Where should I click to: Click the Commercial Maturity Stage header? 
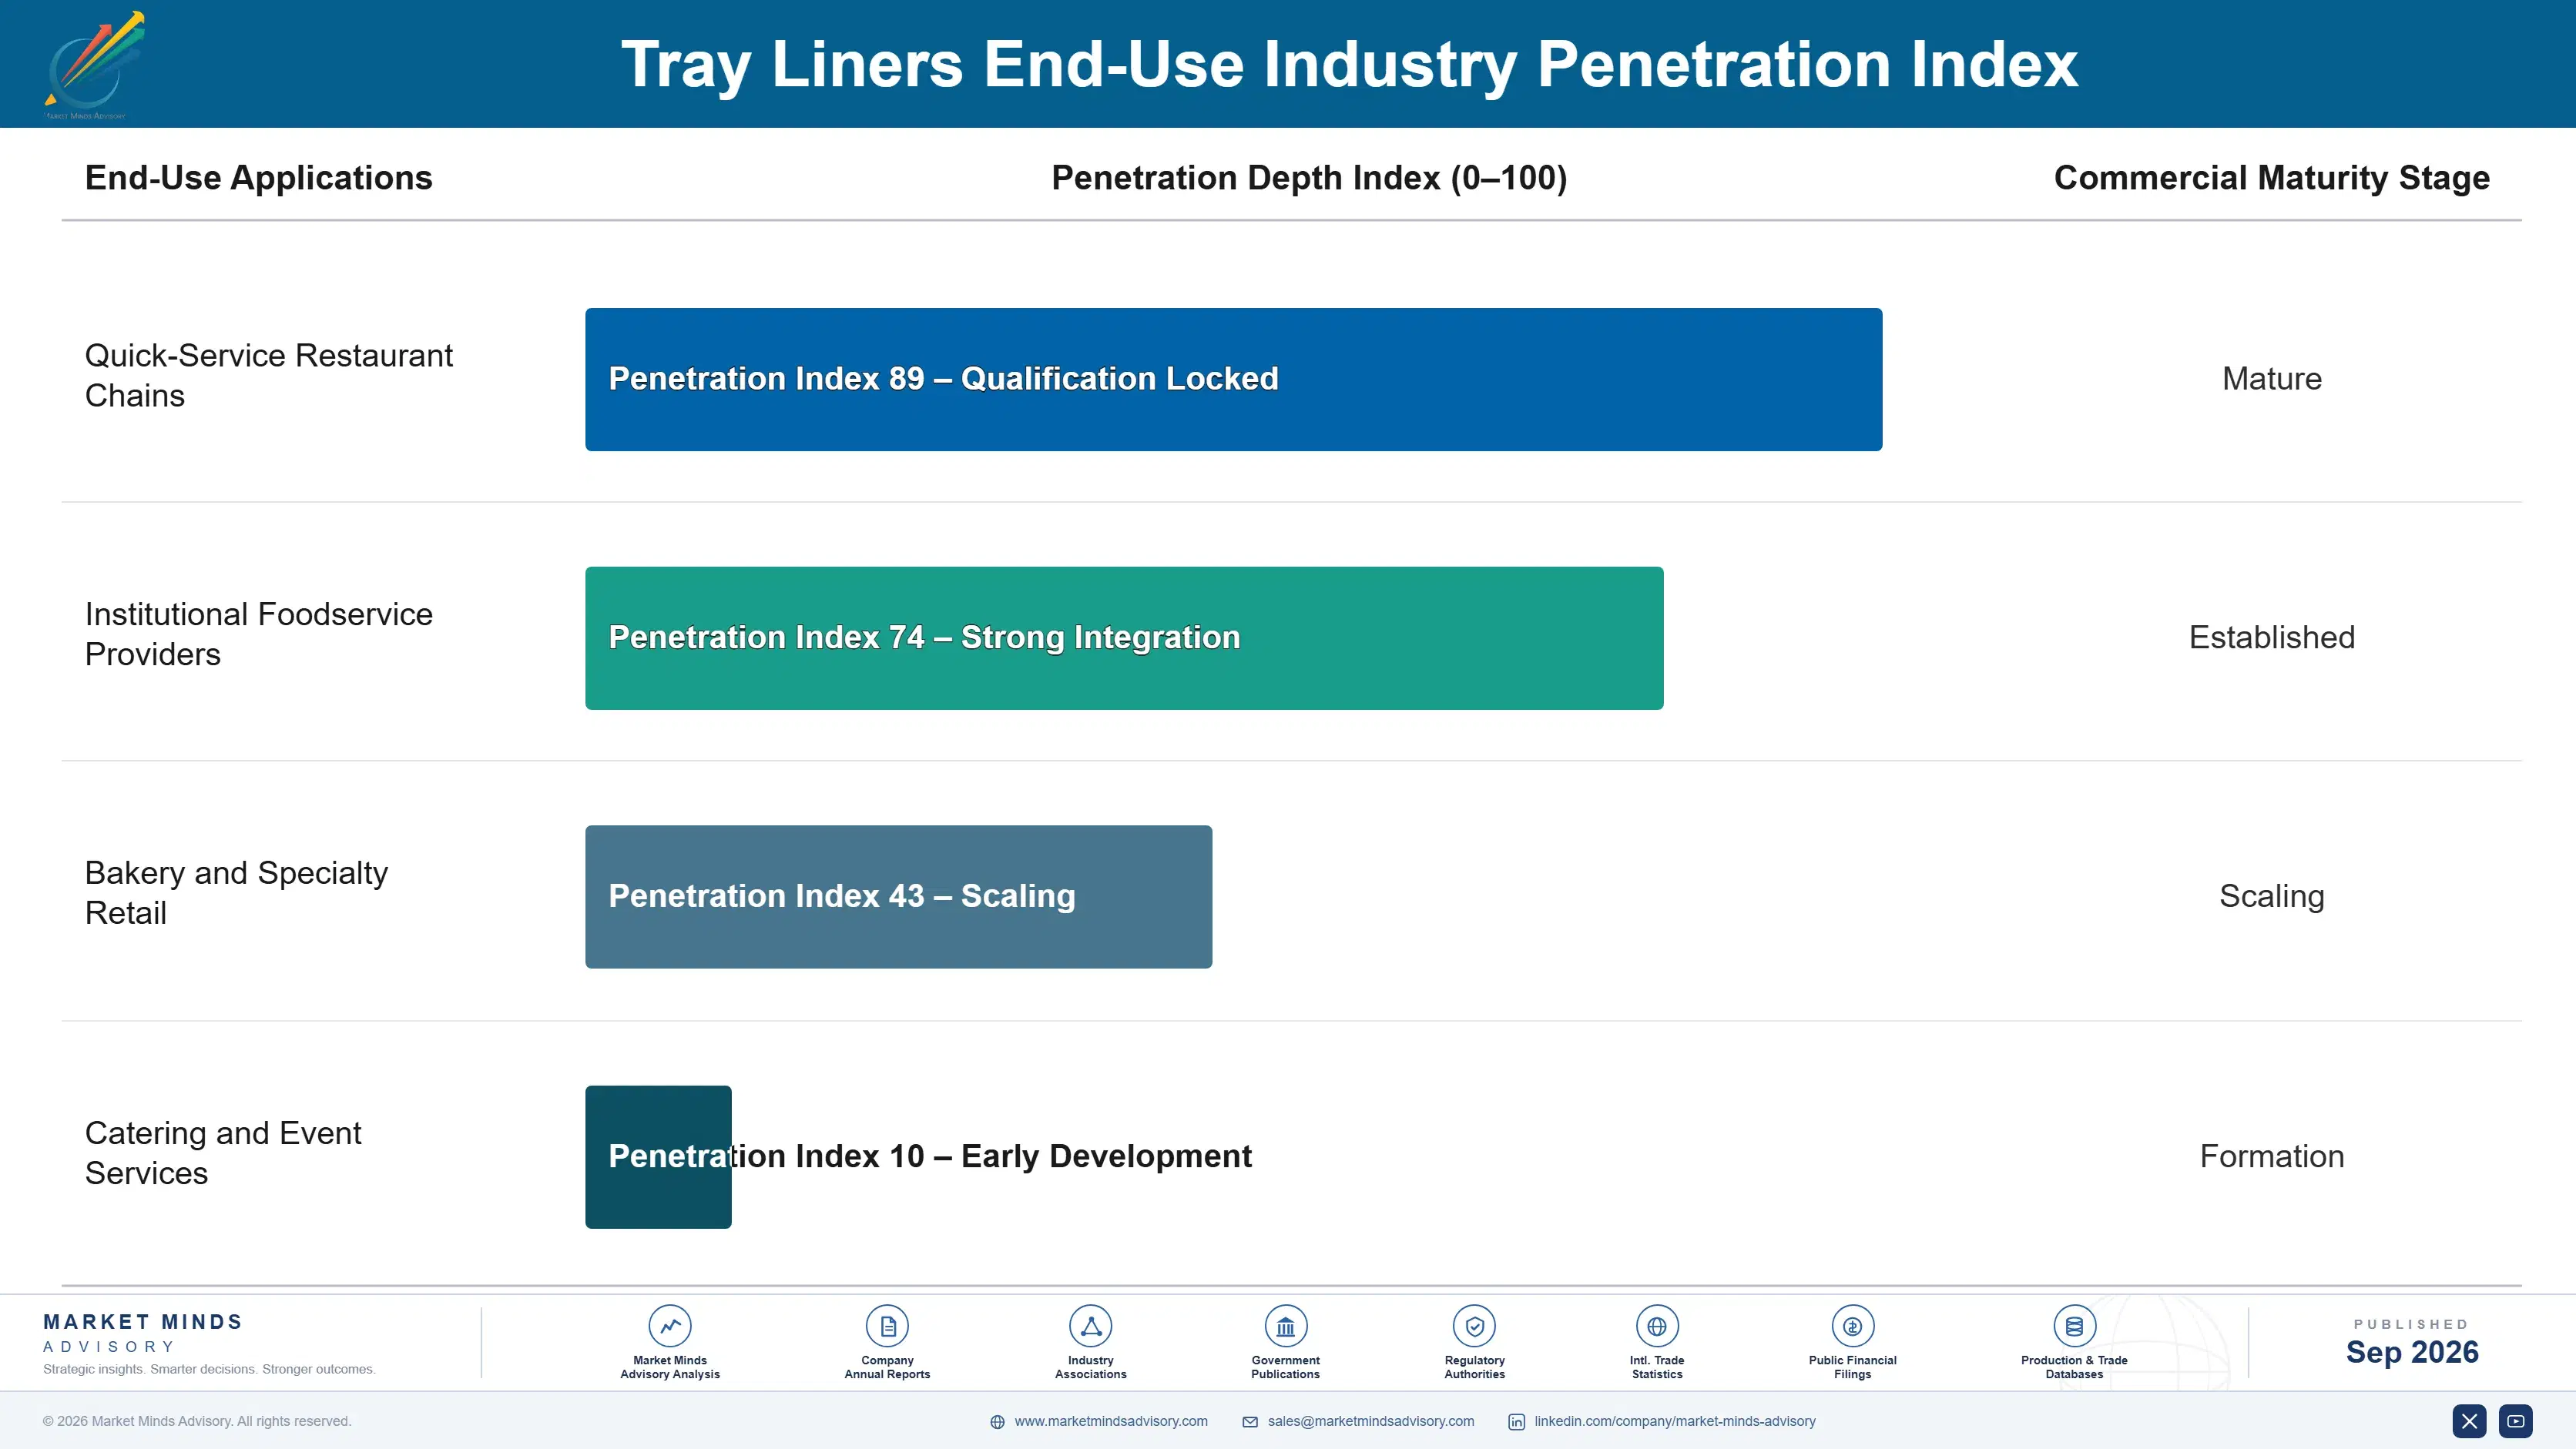[2271, 178]
